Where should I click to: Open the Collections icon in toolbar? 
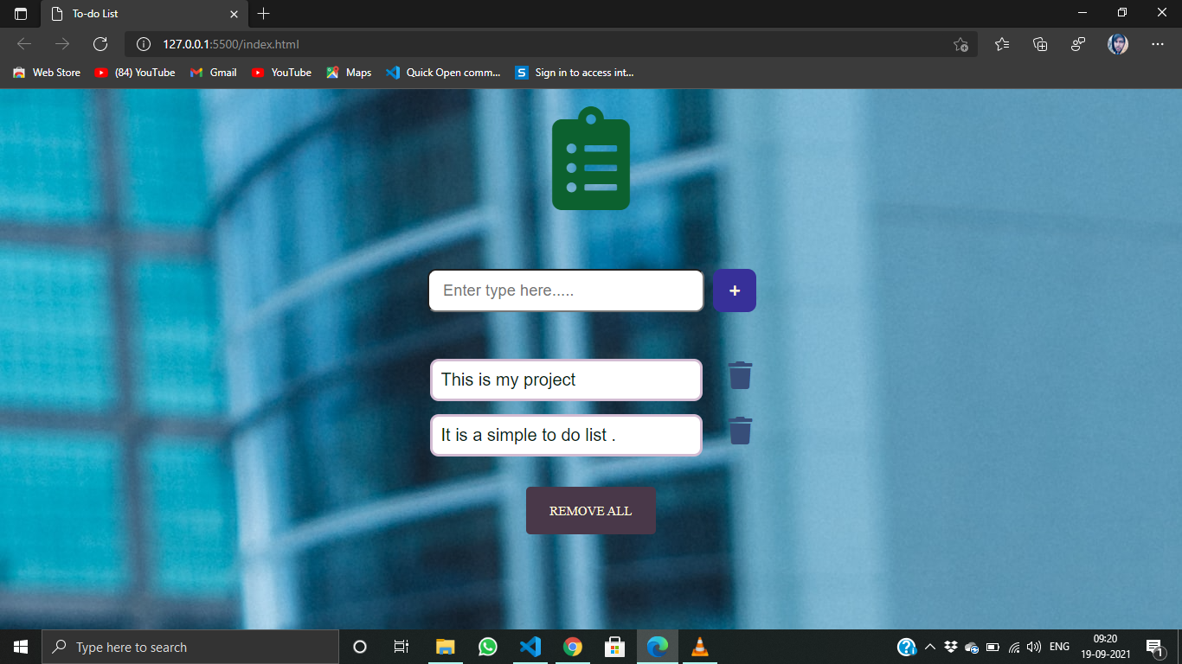tap(1040, 44)
